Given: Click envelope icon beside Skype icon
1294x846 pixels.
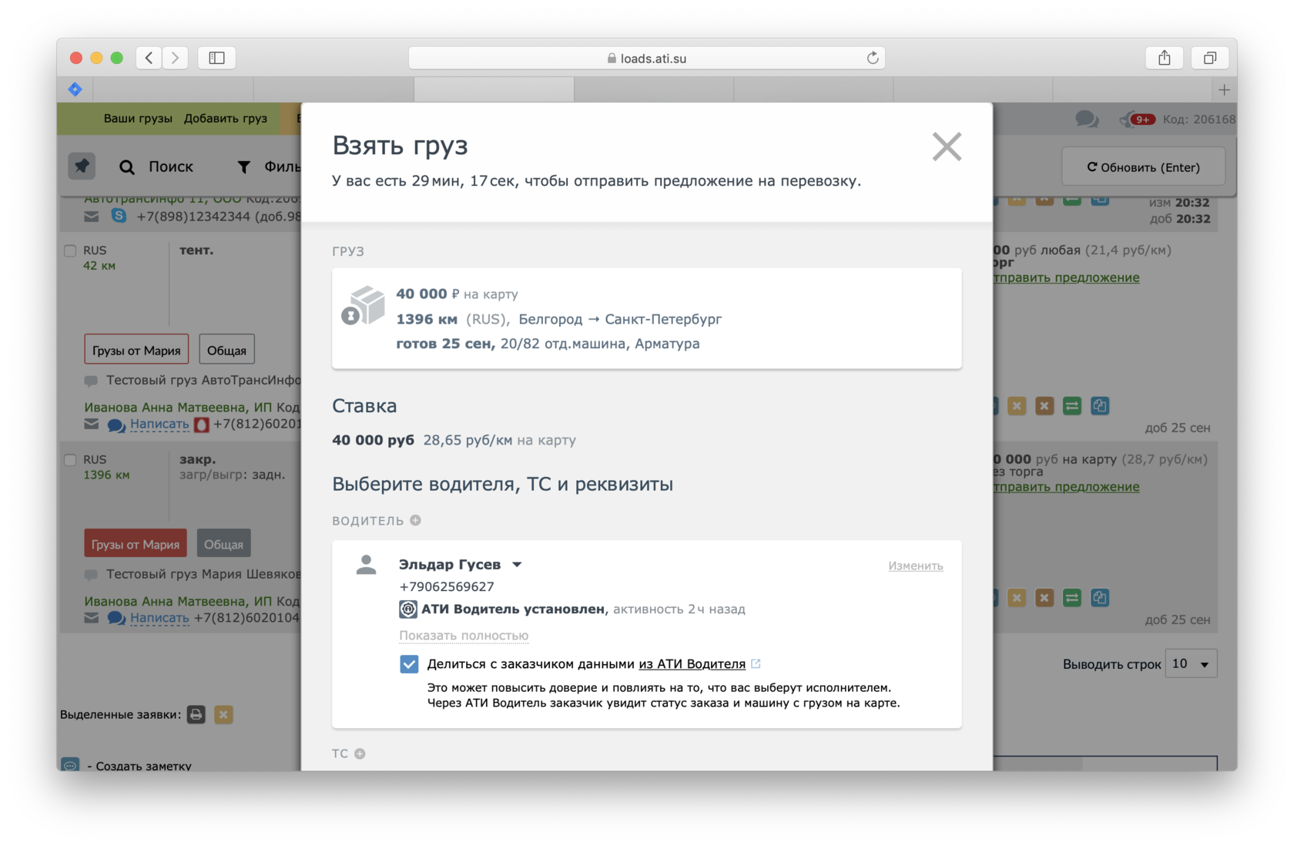Looking at the screenshot, I should [x=92, y=217].
